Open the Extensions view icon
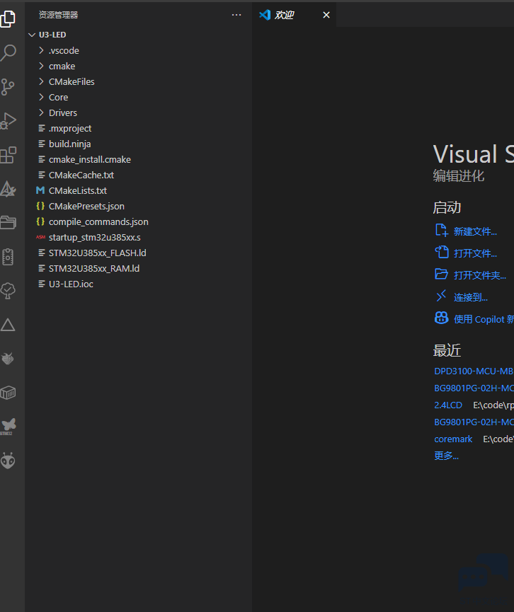514x612 pixels. tap(8, 155)
